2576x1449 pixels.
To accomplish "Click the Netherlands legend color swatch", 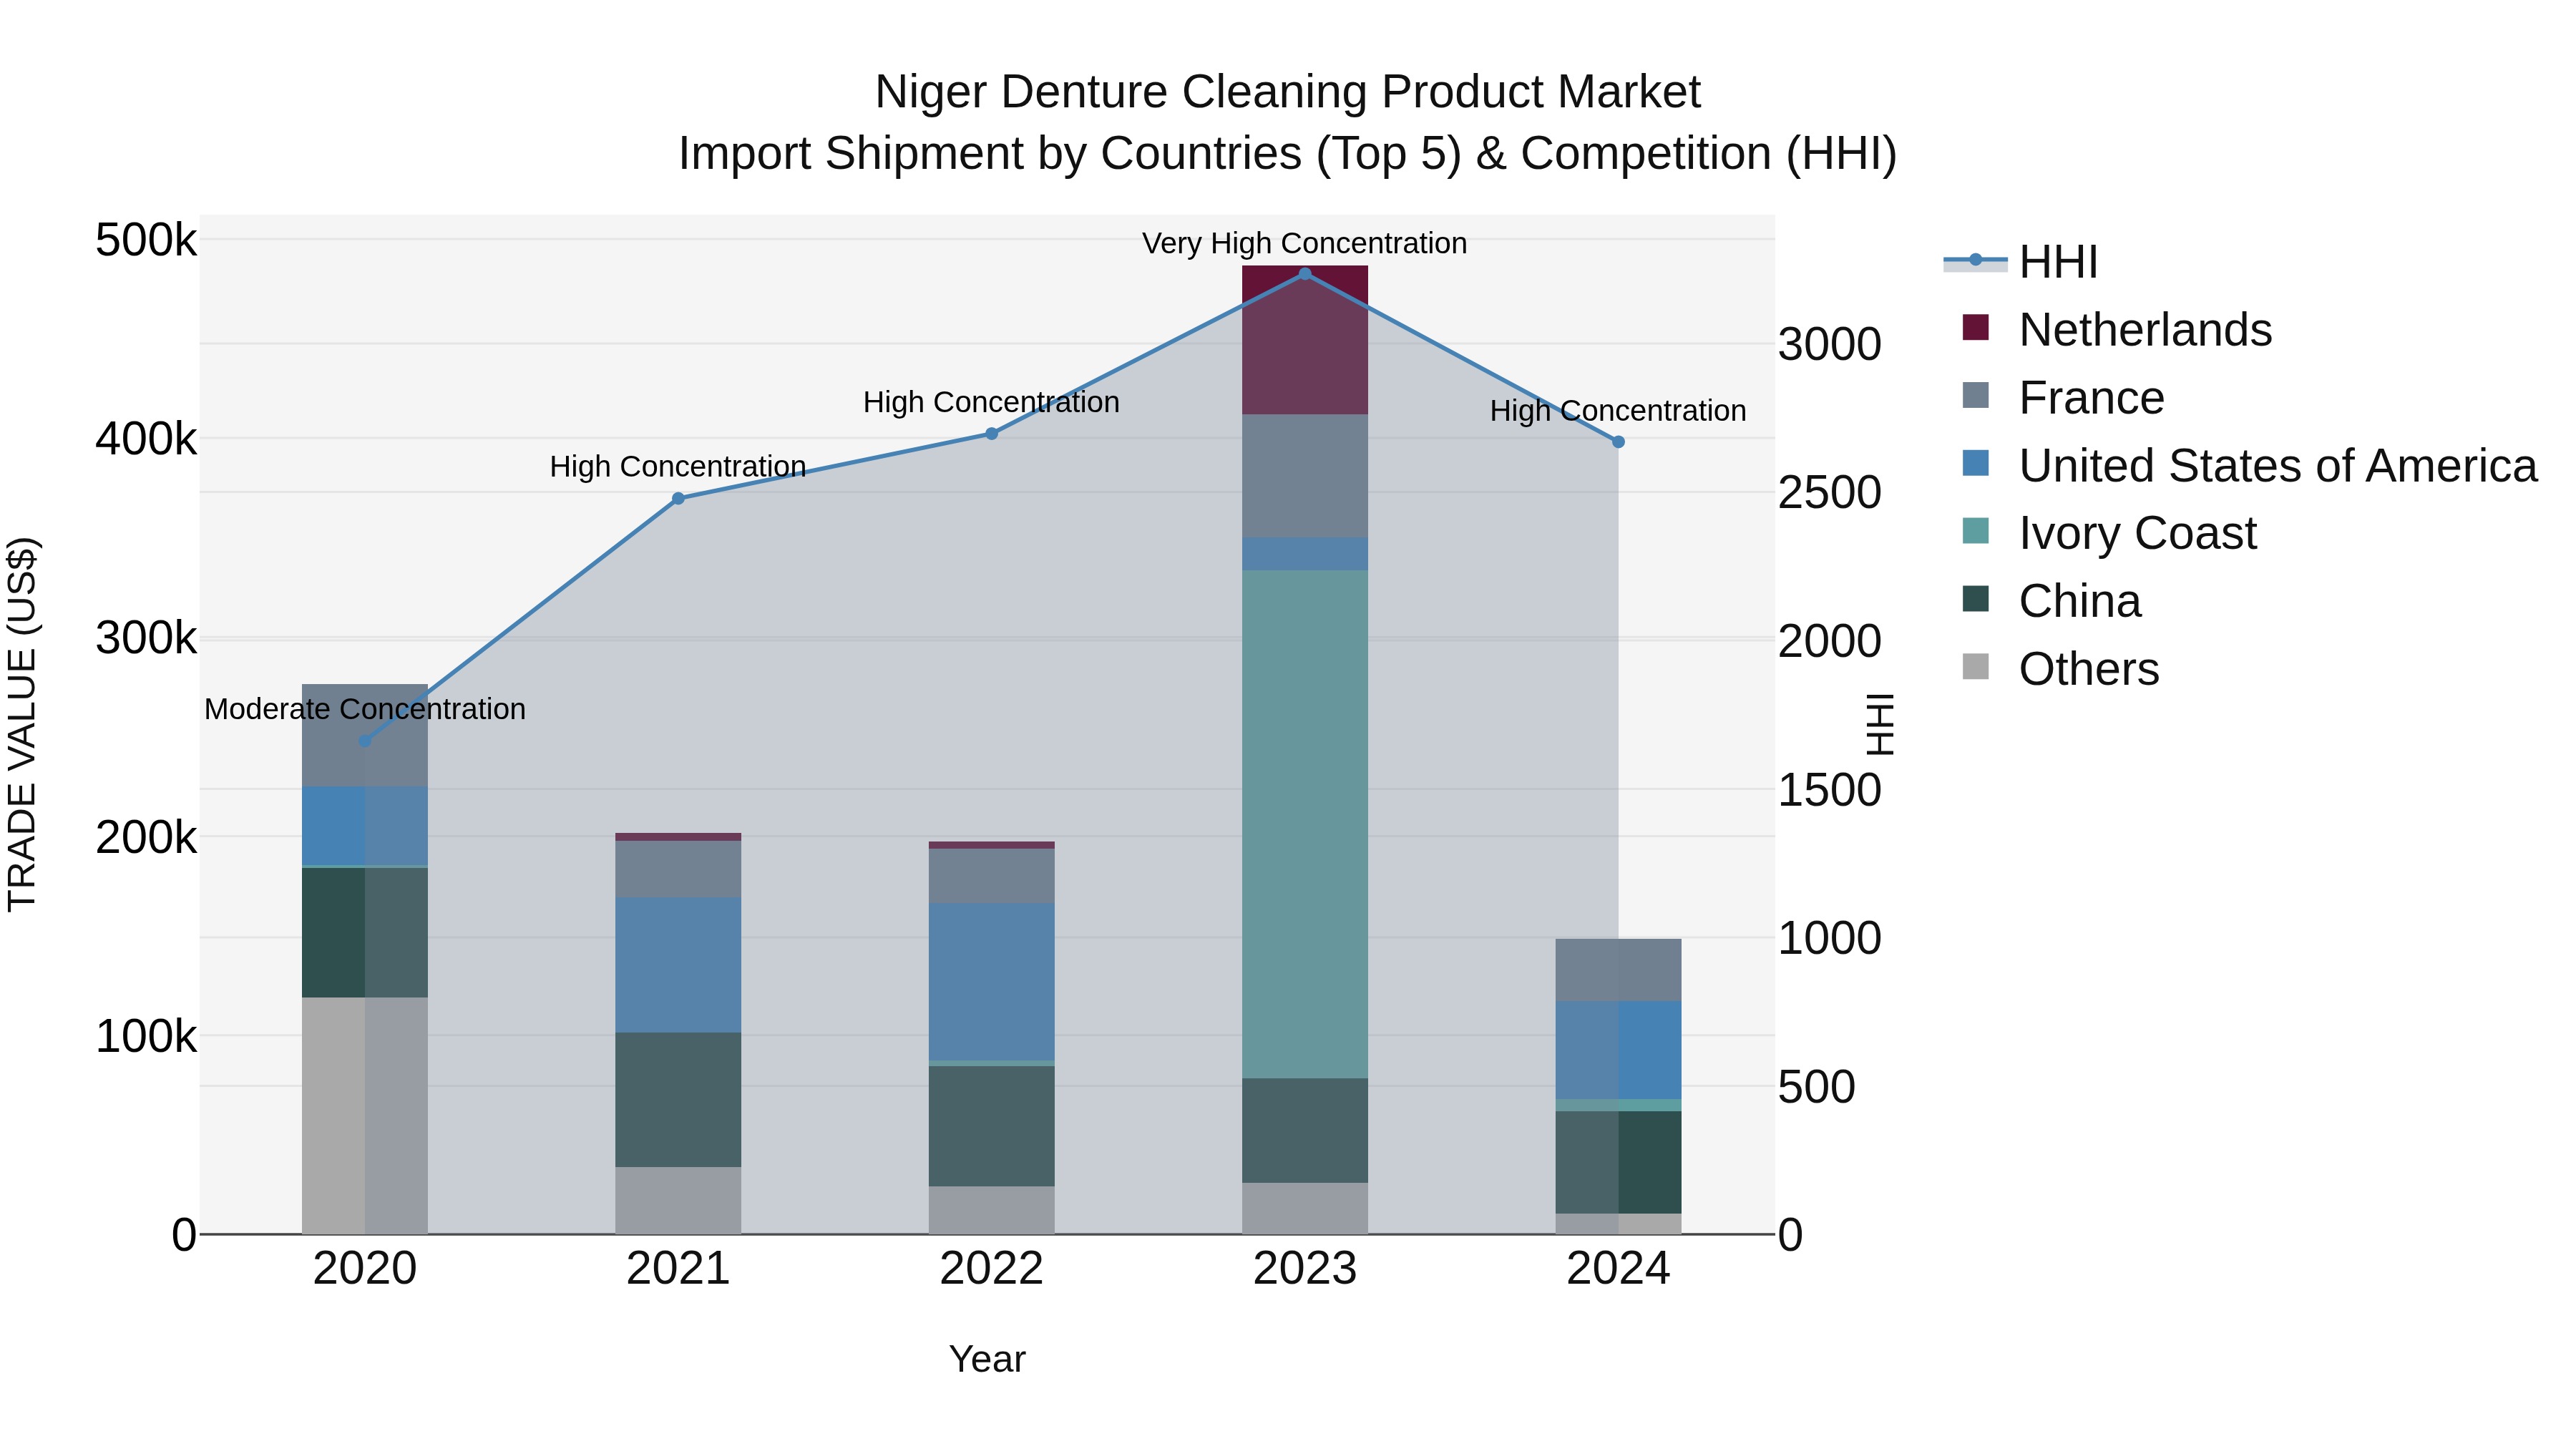I will tap(1975, 327).
